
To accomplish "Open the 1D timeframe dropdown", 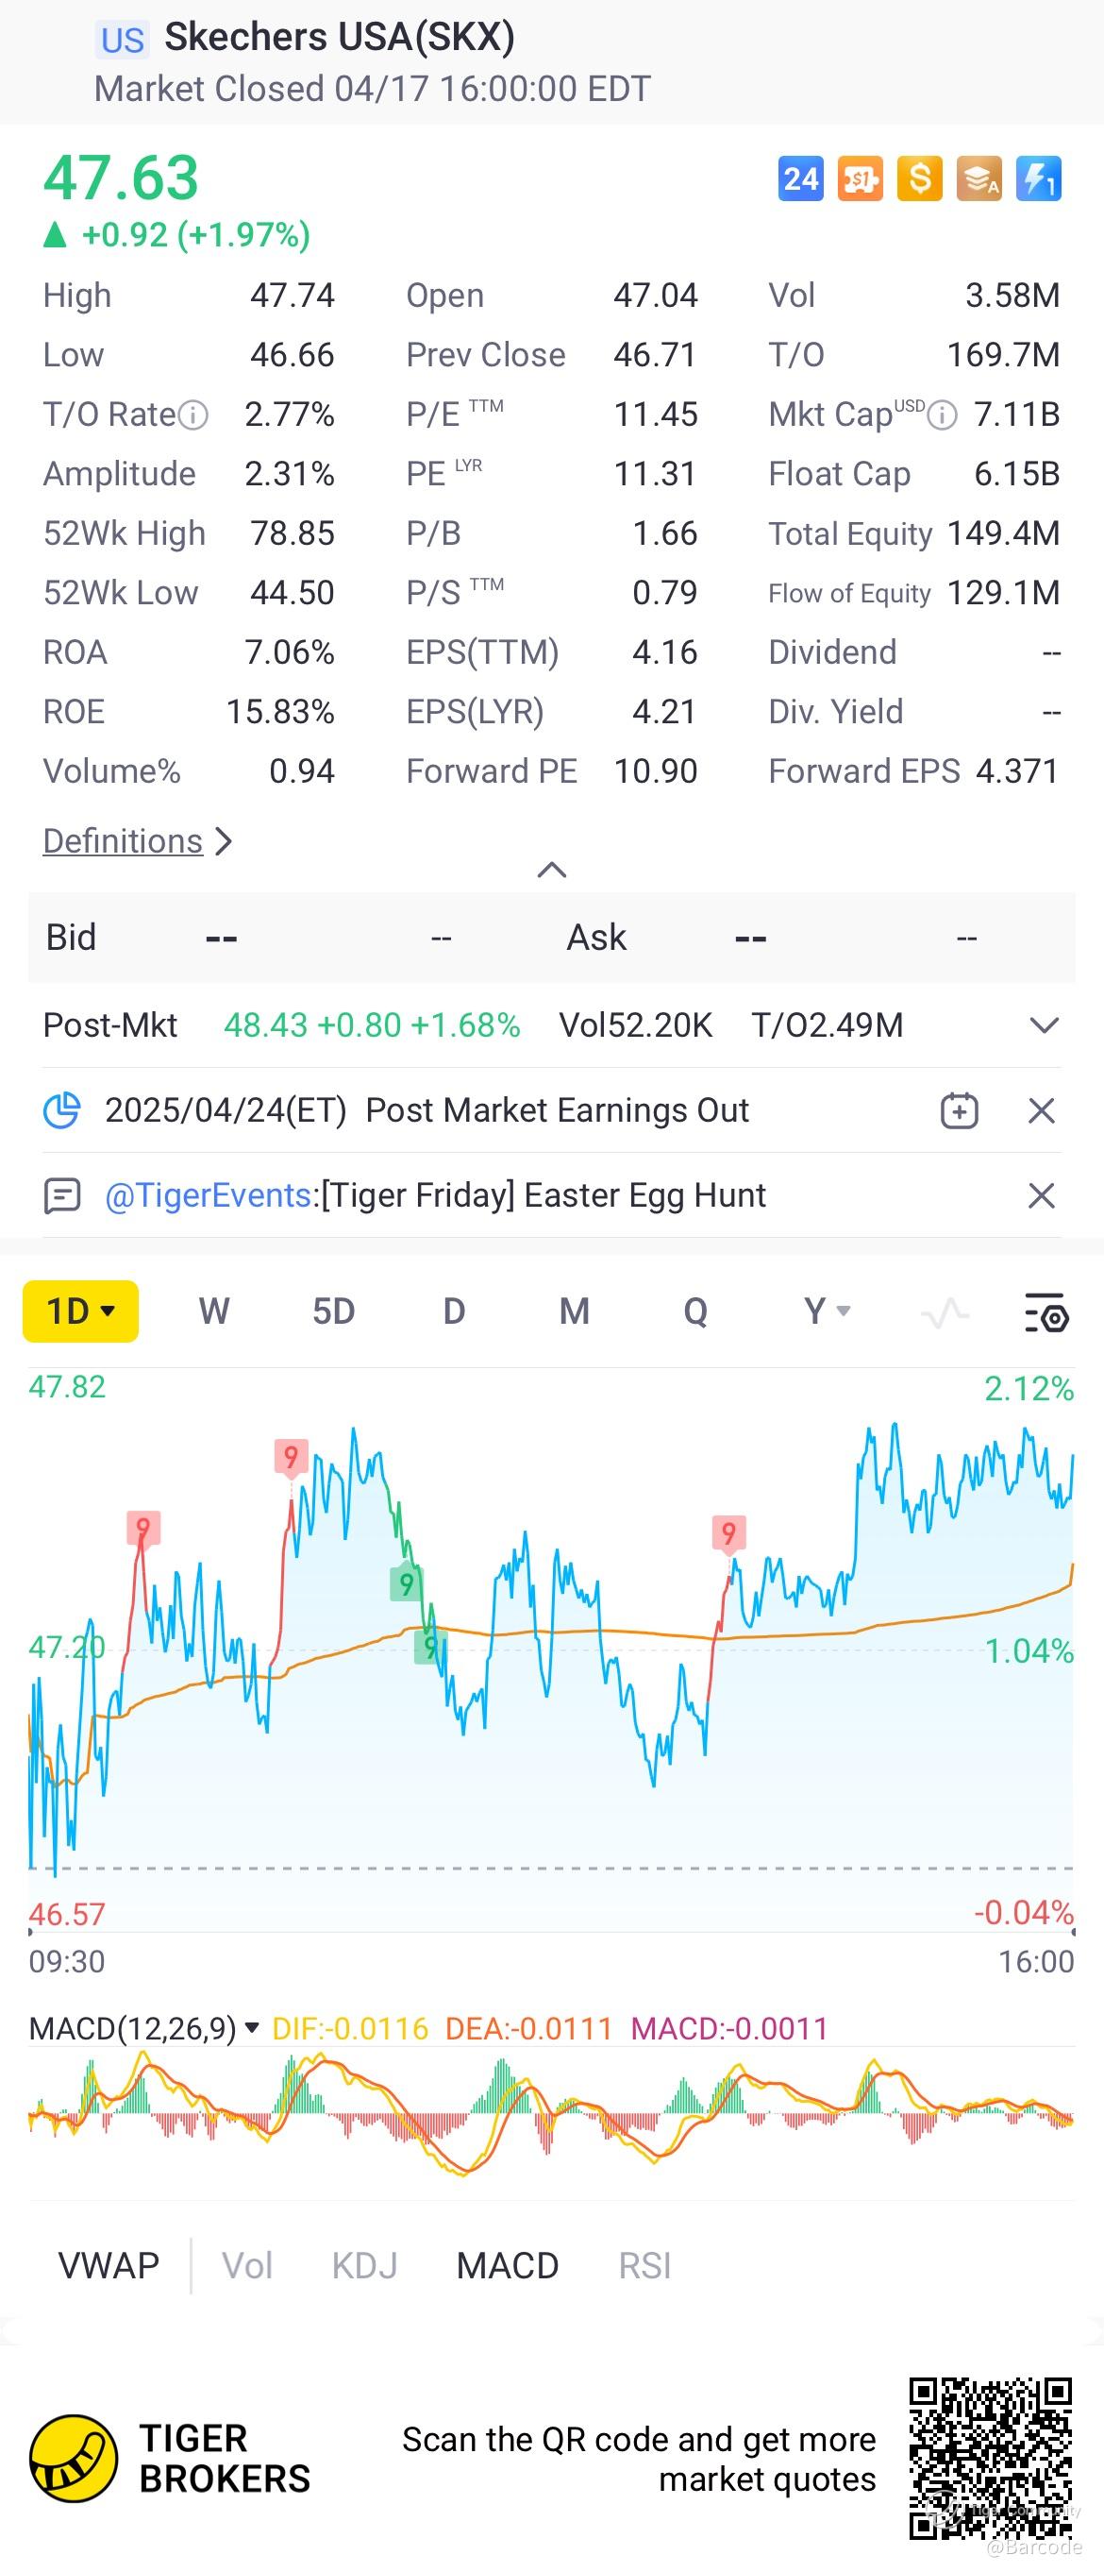I will pos(81,1311).
